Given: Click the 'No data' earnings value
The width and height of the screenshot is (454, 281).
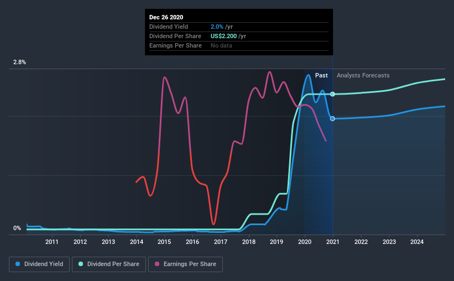Looking at the screenshot, I should [x=221, y=45].
